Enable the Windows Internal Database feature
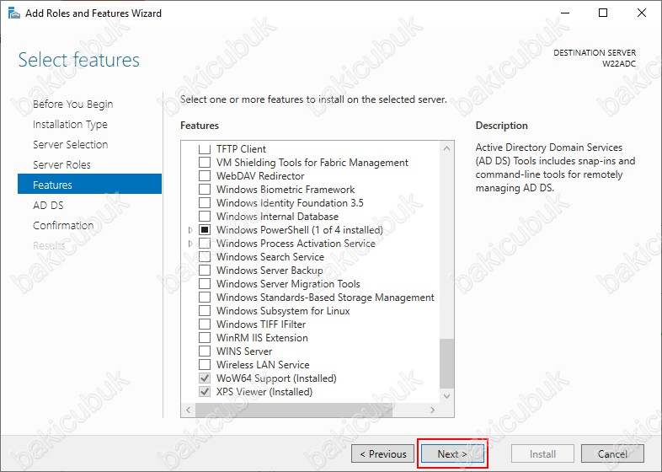The width and height of the screenshot is (662, 472). click(x=205, y=217)
